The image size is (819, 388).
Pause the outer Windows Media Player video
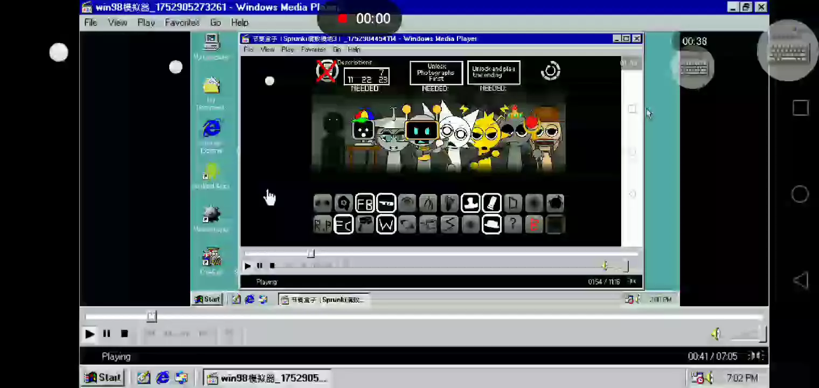click(107, 334)
